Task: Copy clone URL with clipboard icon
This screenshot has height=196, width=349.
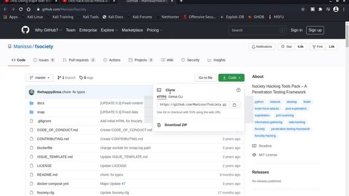Action: [234, 105]
